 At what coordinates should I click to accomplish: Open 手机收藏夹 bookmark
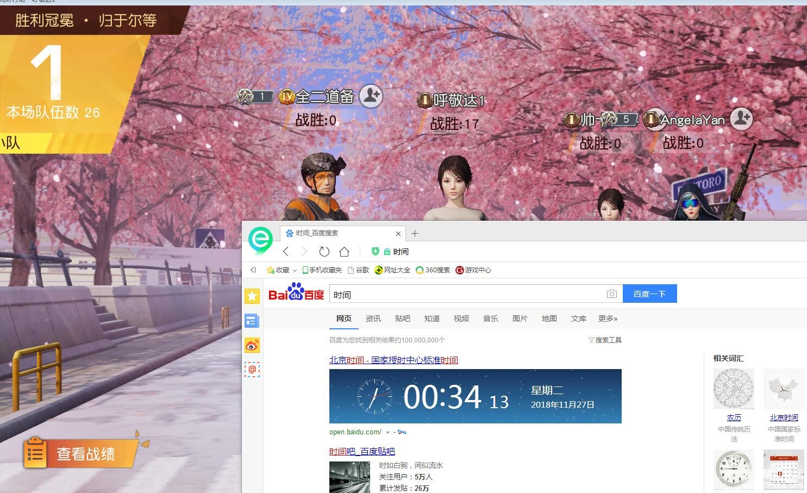click(x=322, y=270)
